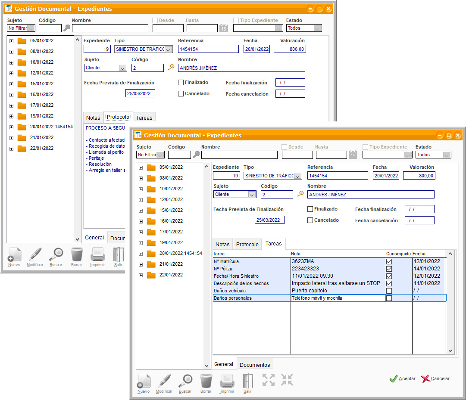Viewport: 466px width, 400px height.
Task: Click Buscar magnifier icon in back window
Action: 56,254
